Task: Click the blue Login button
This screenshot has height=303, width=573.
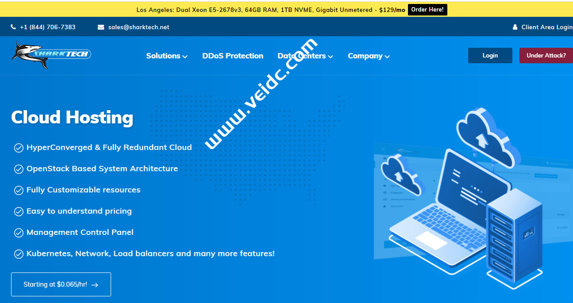Action: [x=490, y=56]
